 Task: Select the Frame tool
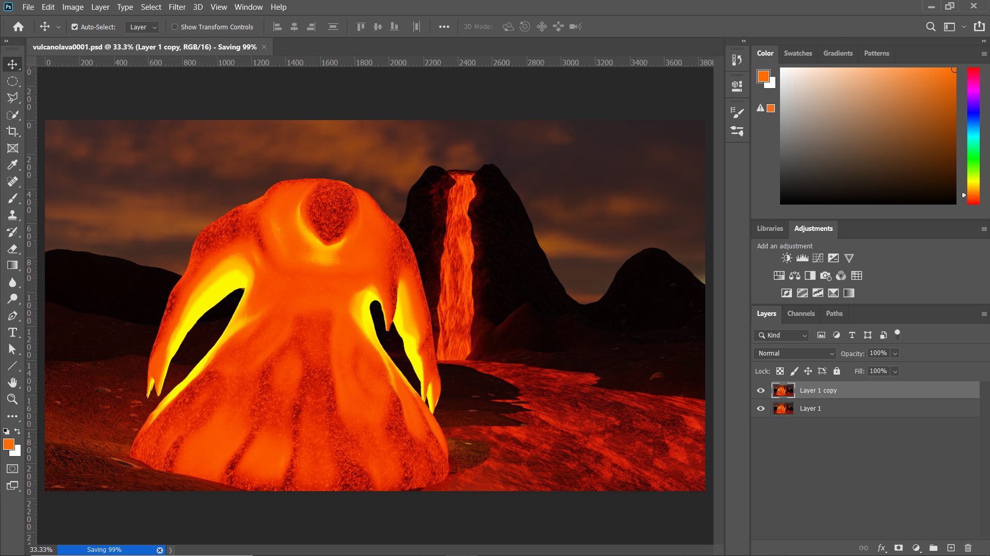[12, 148]
